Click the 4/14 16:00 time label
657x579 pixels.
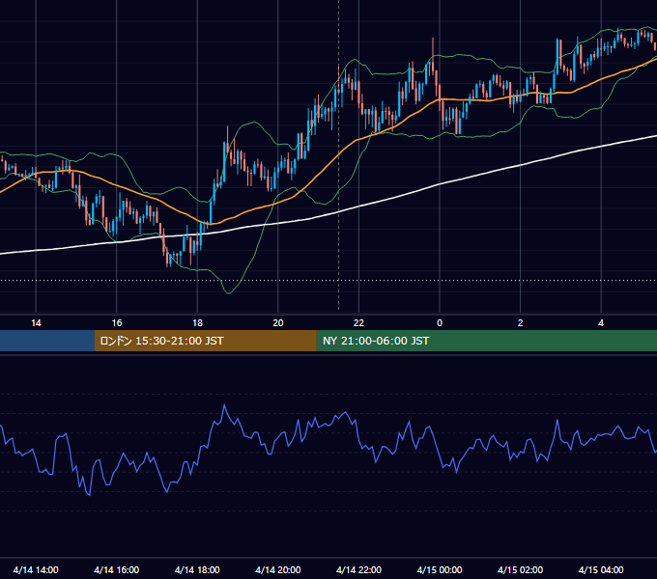point(117,569)
